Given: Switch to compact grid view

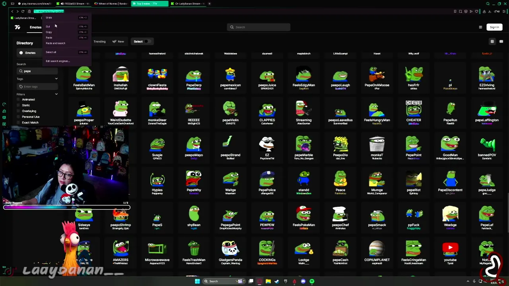Looking at the screenshot, I should point(501,41).
